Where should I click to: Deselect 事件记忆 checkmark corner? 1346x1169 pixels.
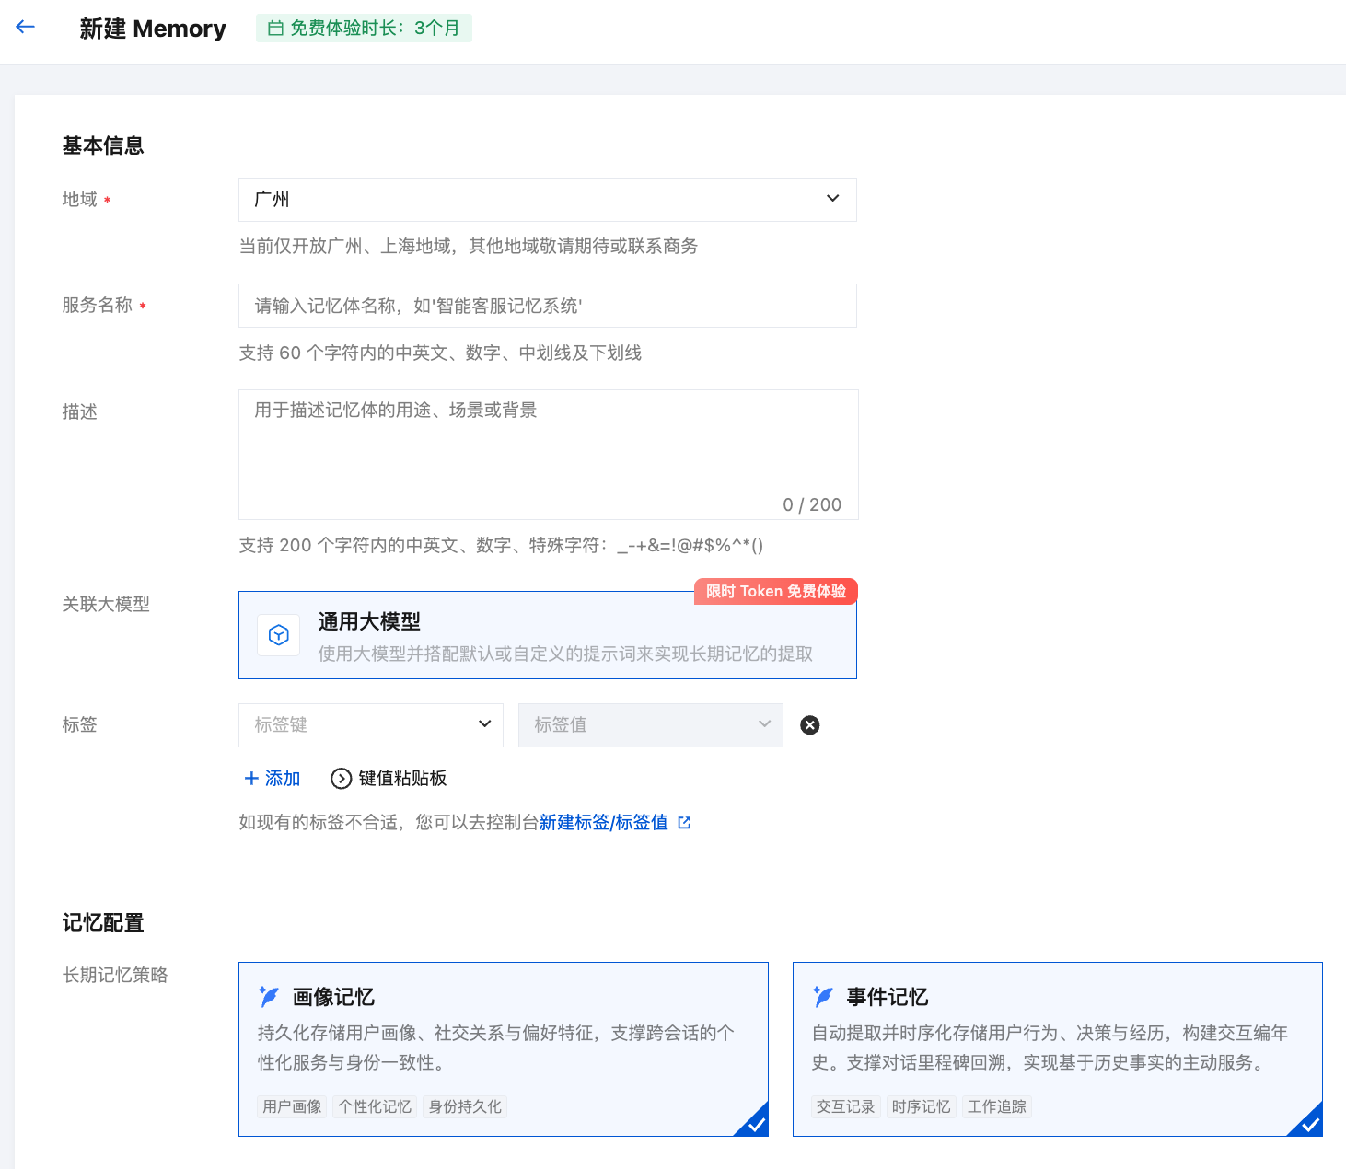click(x=1310, y=1124)
